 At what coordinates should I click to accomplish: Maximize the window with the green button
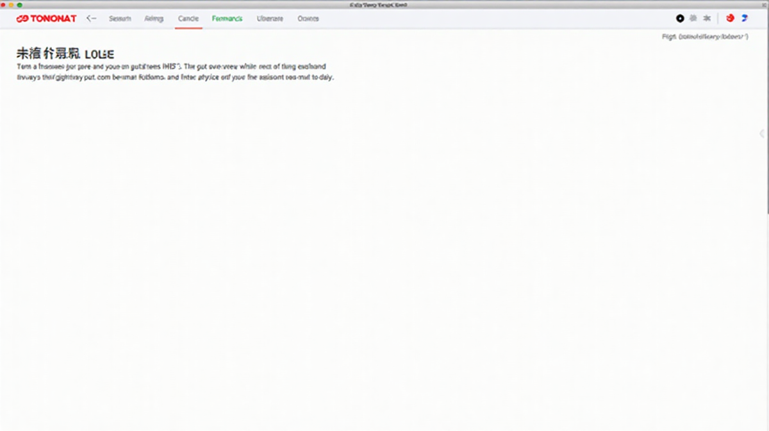(19, 4)
